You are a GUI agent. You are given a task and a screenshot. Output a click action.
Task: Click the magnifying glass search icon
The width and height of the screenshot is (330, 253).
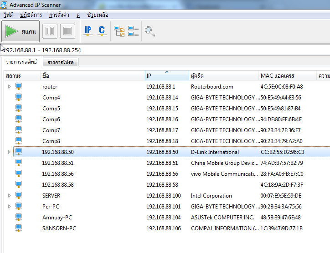(150, 31)
